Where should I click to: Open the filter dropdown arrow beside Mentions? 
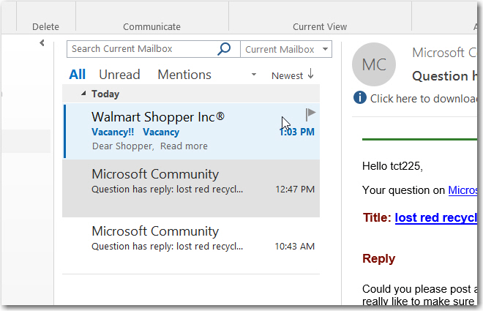[254, 75]
